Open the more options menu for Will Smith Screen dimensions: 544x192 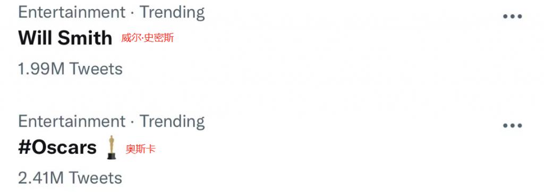[513, 16]
